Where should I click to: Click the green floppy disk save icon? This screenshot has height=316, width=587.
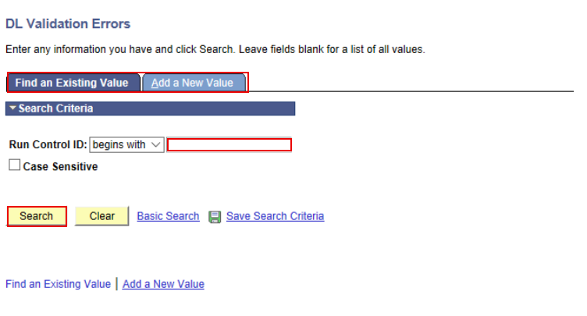coord(215,217)
